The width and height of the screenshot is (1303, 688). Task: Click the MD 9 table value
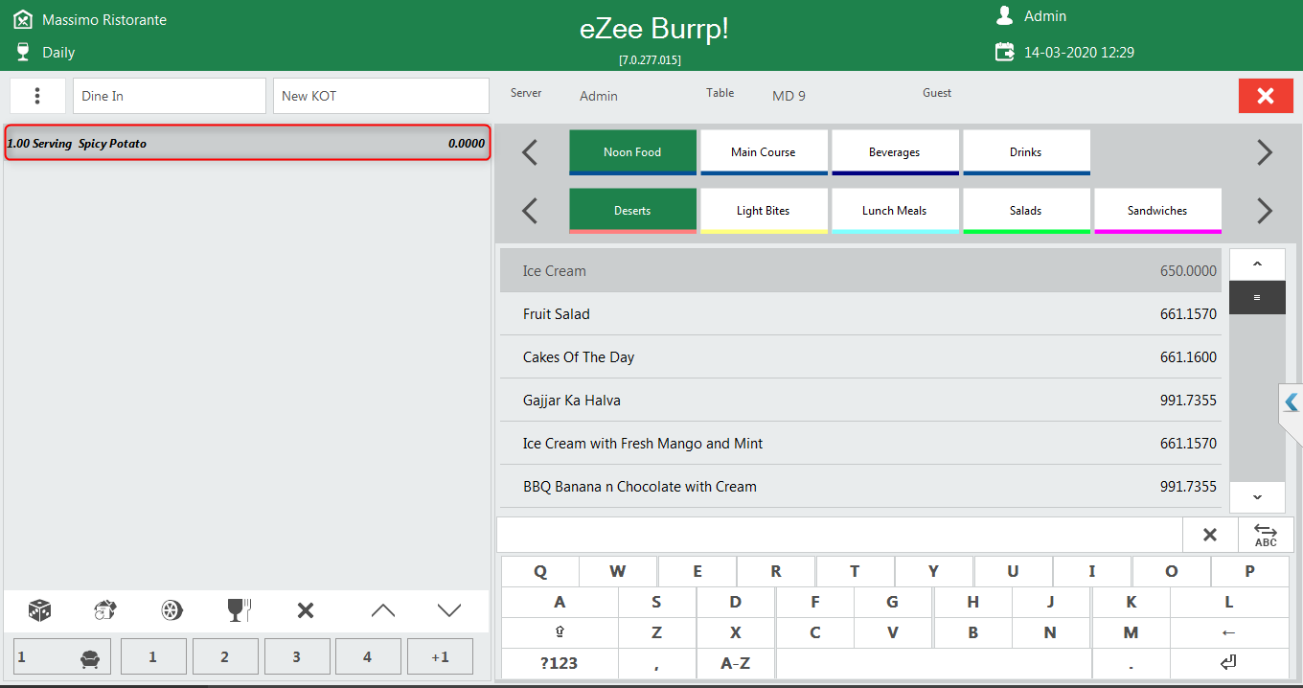[789, 96]
